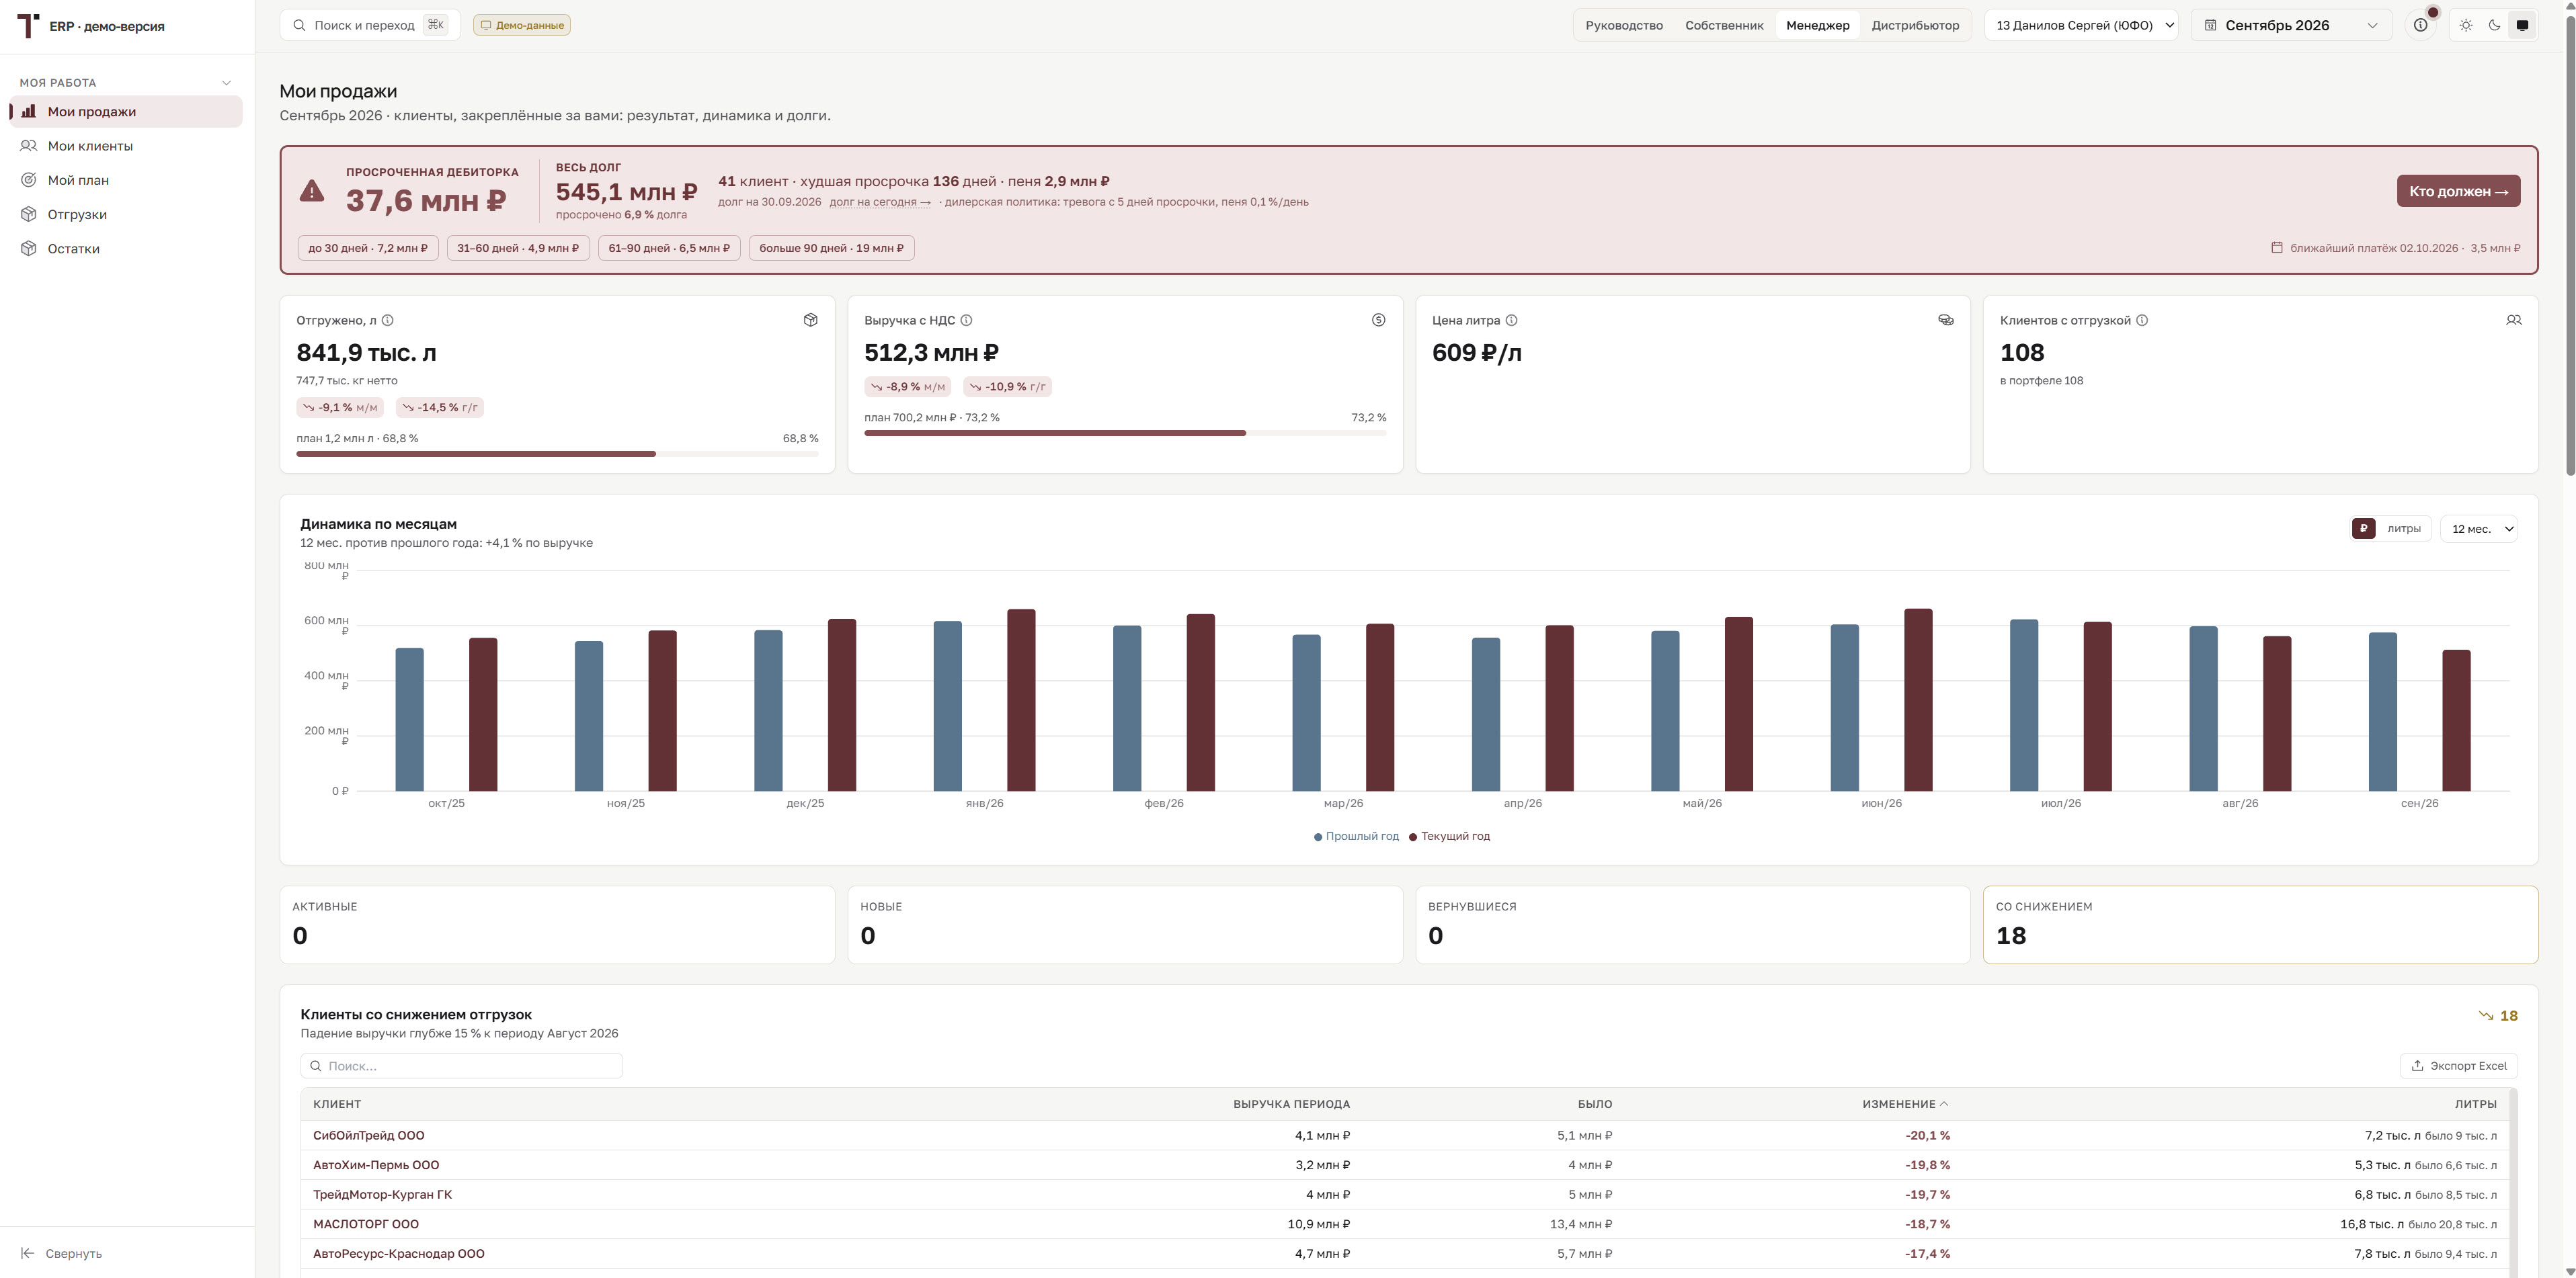The width and height of the screenshot is (2576, 1278).
Task: Open Поиск и переход search box
Action: 370,25
